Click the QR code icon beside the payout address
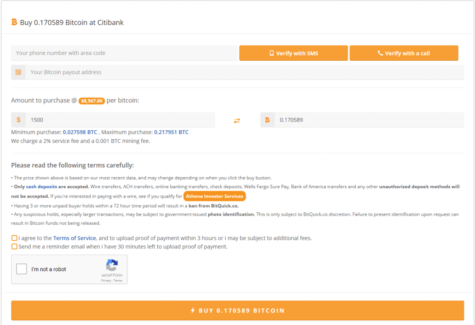 [18, 72]
